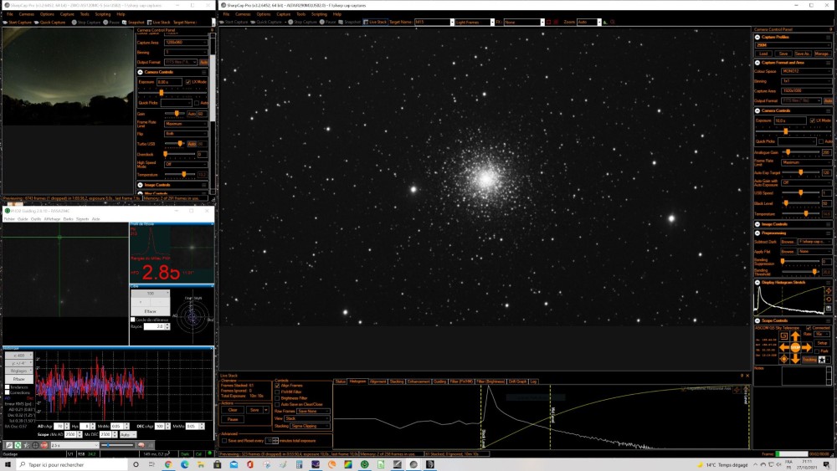Open the taskbar File Explorer folder icon
The width and height of the screenshot is (837, 471).
pyautogui.click(x=201, y=464)
